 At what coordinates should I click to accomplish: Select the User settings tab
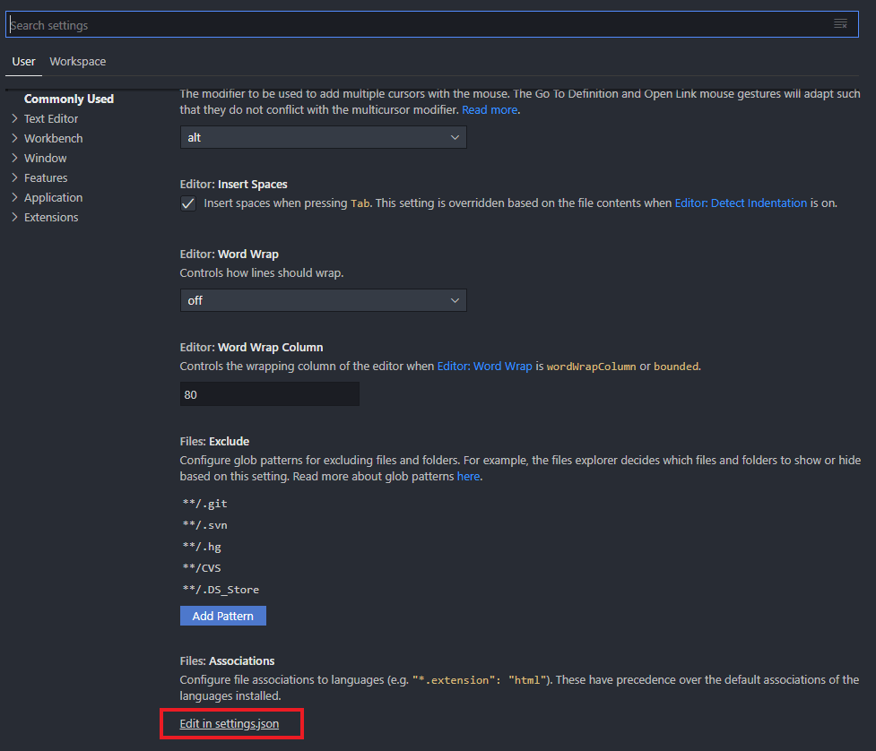coord(23,62)
